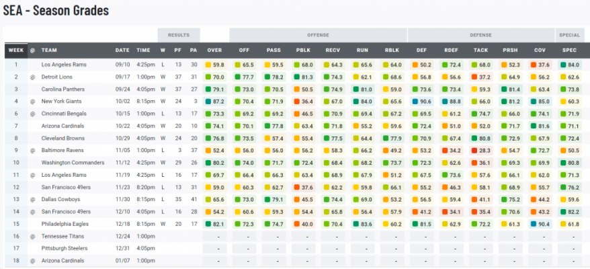
Task: Click the SPEC column header
Action: coord(569,50)
